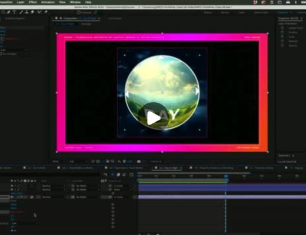Switch to the Learn workspace
This screenshot has width=306, height=235.
[x=241, y=12]
